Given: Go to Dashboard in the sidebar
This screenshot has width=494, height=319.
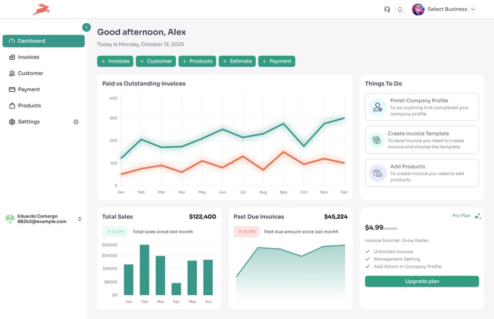Looking at the screenshot, I should tap(43, 41).
